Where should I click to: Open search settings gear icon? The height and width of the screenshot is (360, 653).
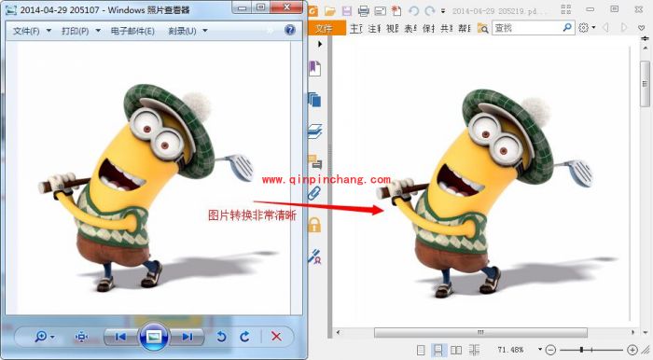[583, 28]
